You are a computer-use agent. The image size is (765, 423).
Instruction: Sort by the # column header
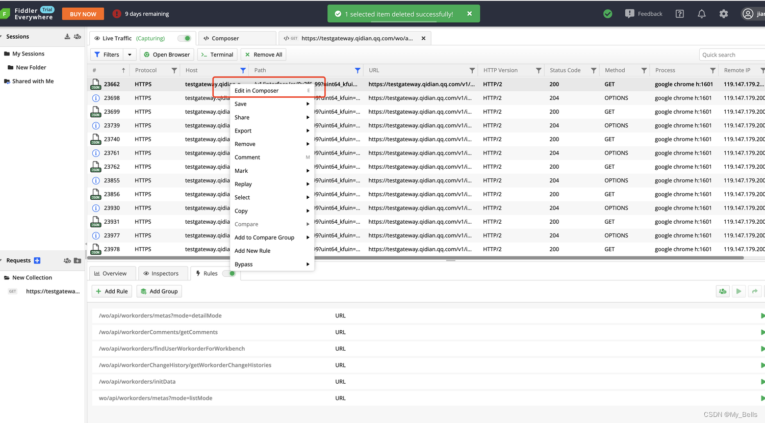pyautogui.click(x=109, y=70)
